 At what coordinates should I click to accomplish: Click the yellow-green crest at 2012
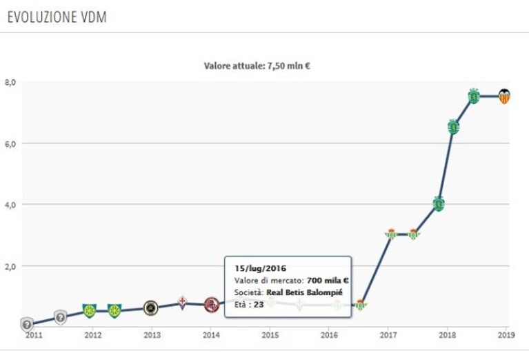coord(90,311)
